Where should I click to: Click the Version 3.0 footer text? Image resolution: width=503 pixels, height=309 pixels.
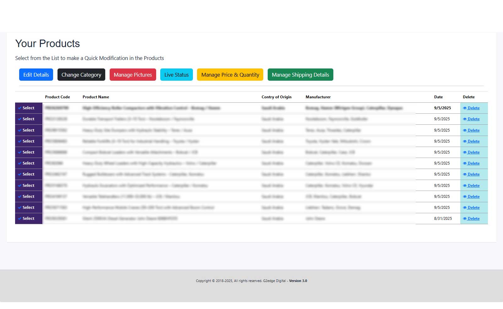click(298, 281)
